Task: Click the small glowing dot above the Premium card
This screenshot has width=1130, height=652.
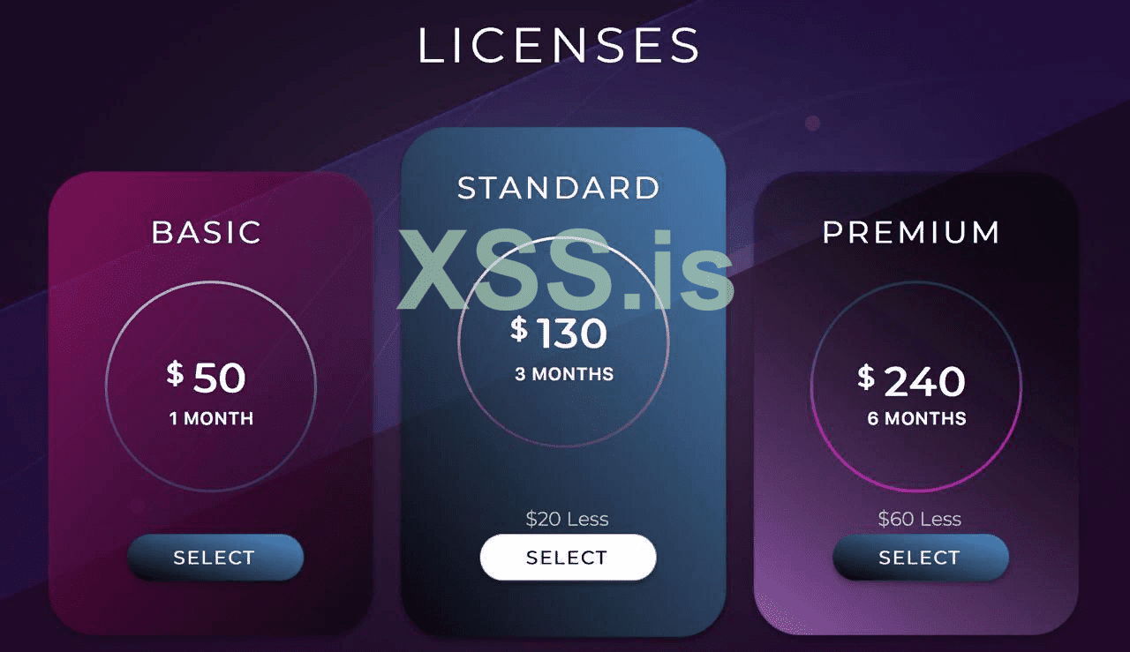Action: point(813,123)
